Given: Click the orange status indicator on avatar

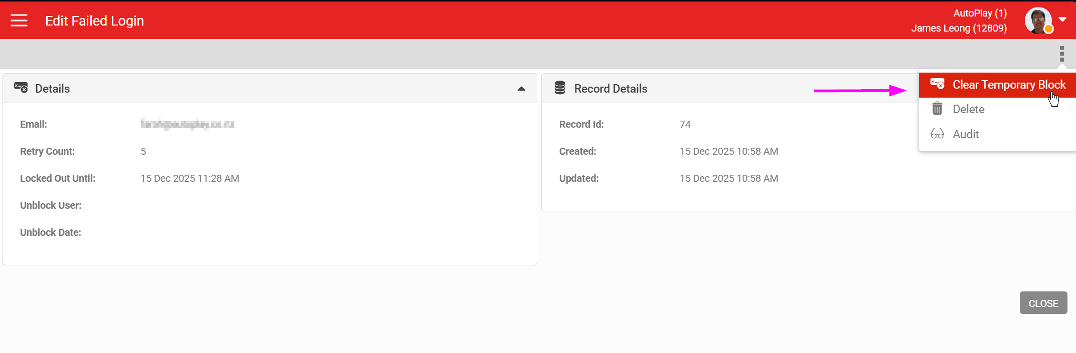Looking at the screenshot, I should pos(1048,30).
